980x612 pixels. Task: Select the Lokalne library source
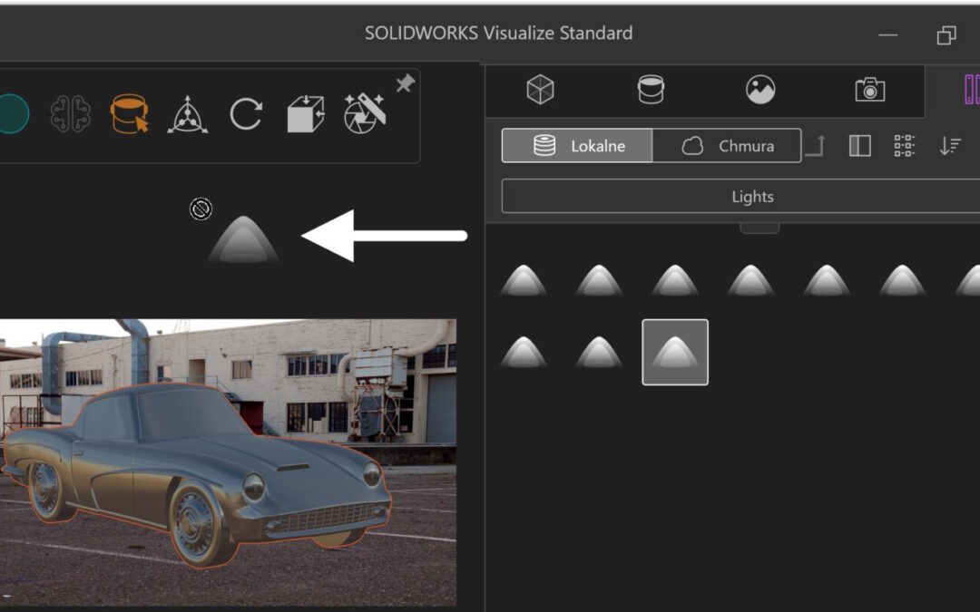coord(577,146)
